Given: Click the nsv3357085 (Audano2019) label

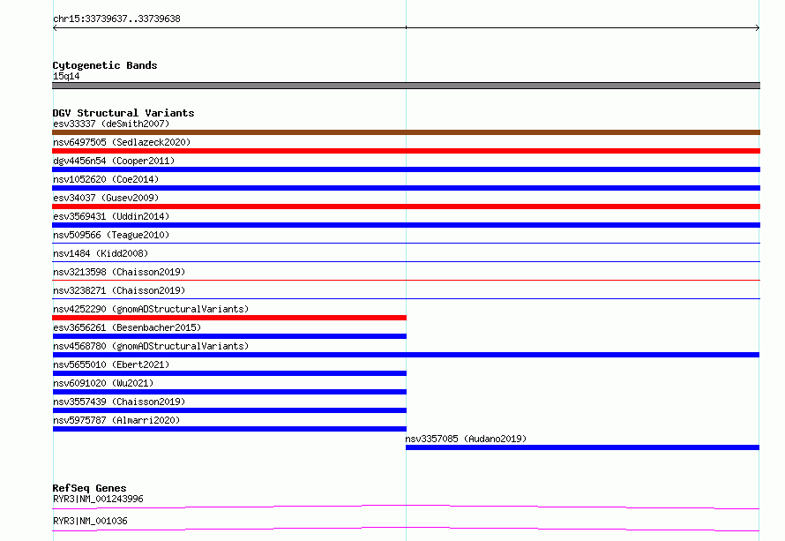Looking at the screenshot, I should pyautogui.click(x=466, y=439).
